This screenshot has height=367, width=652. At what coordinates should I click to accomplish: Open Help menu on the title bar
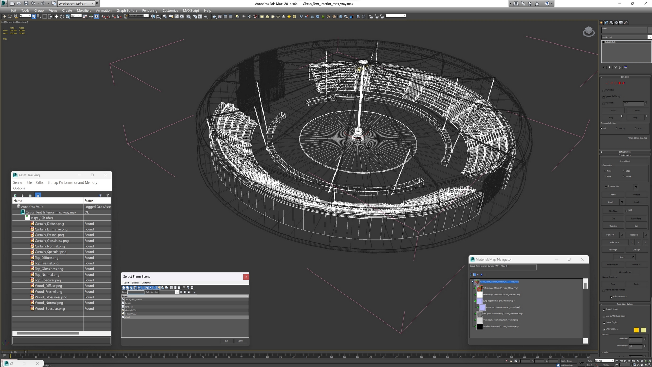547,3
